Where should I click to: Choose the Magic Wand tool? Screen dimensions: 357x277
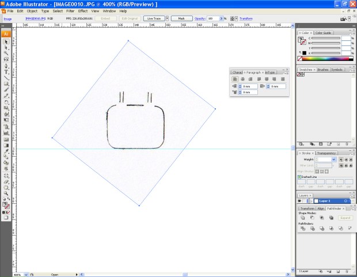[6, 53]
